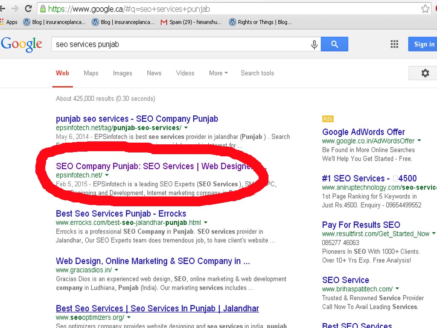Click the epsinfotech.net/tag/punjab-seo-services/ URL text

tap(119, 128)
